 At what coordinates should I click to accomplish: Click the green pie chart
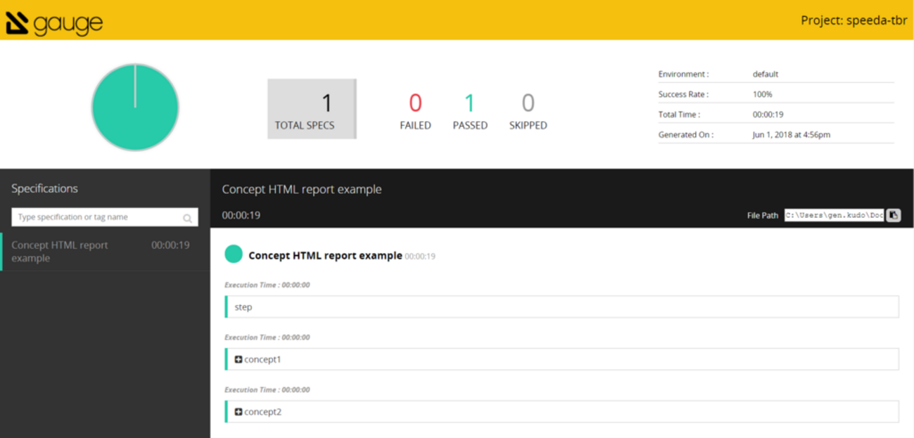tap(135, 108)
